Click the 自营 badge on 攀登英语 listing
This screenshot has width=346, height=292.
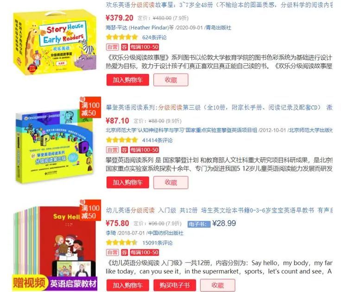112,150
